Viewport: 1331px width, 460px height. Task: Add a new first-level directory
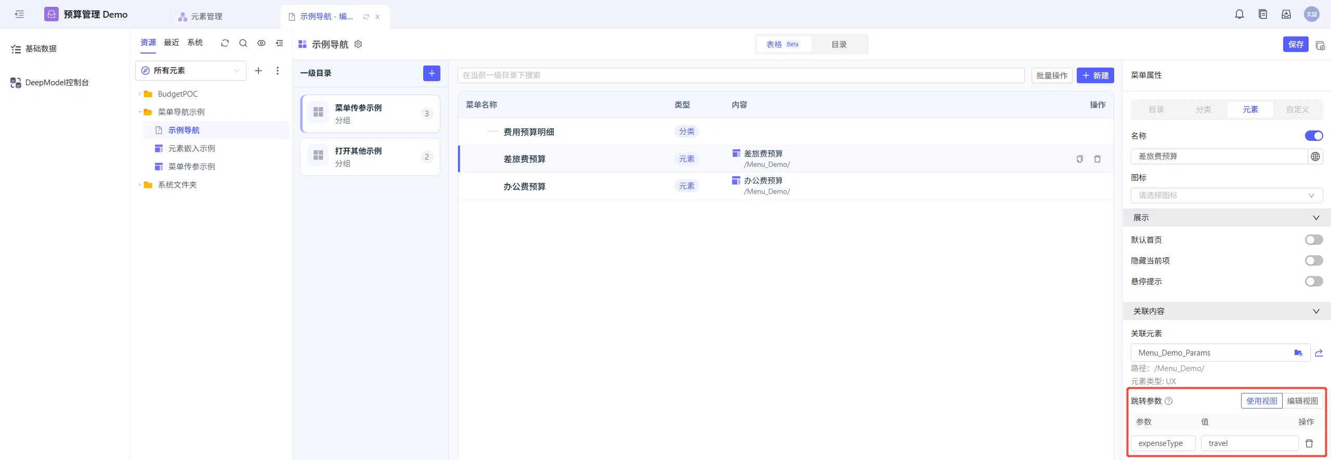tap(432, 73)
